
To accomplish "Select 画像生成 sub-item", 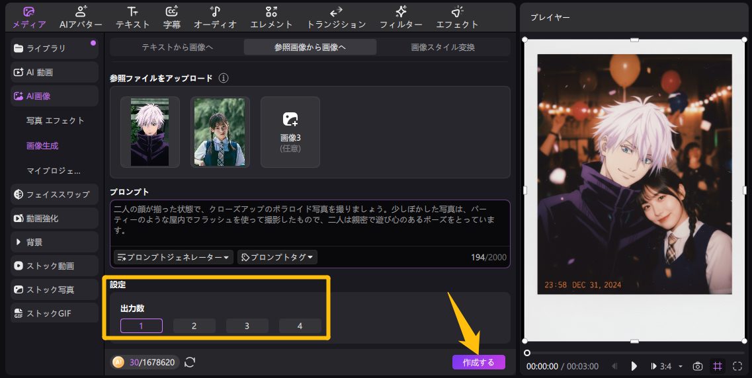I will point(42,145).
